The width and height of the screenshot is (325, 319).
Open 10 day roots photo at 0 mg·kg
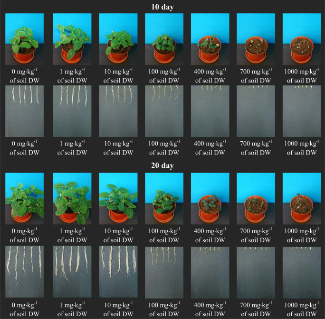24,111
